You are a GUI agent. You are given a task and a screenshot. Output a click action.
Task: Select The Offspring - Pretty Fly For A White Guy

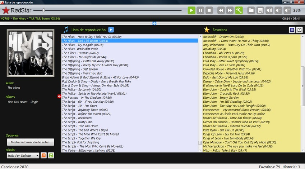pos(130,65)
